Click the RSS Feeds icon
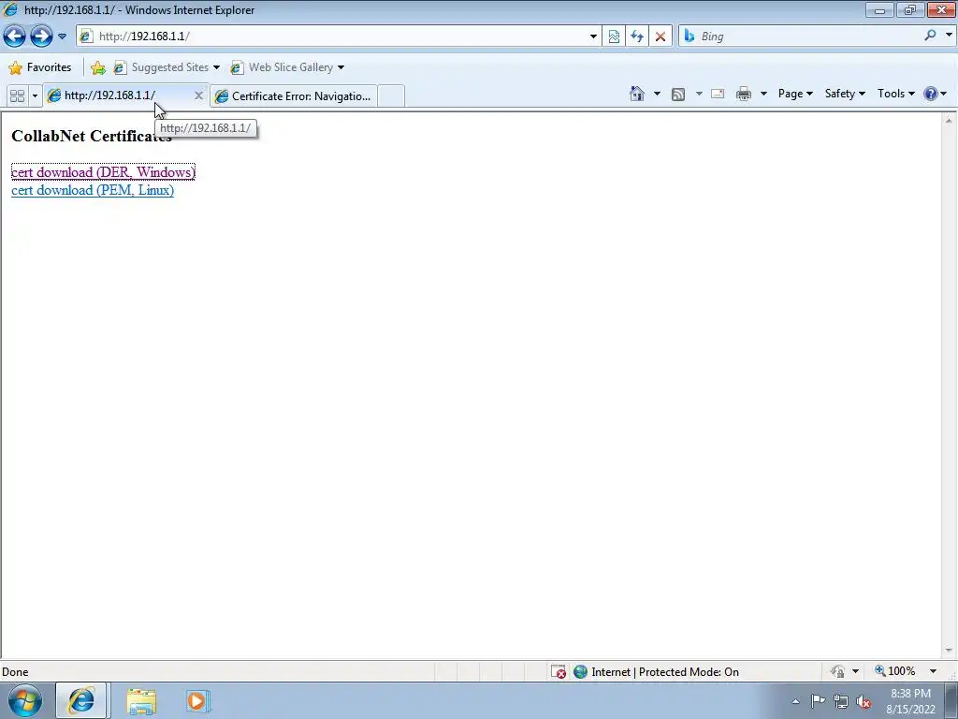Image resolution: width=958 pixels, height=719 pixels. [678, 94]
